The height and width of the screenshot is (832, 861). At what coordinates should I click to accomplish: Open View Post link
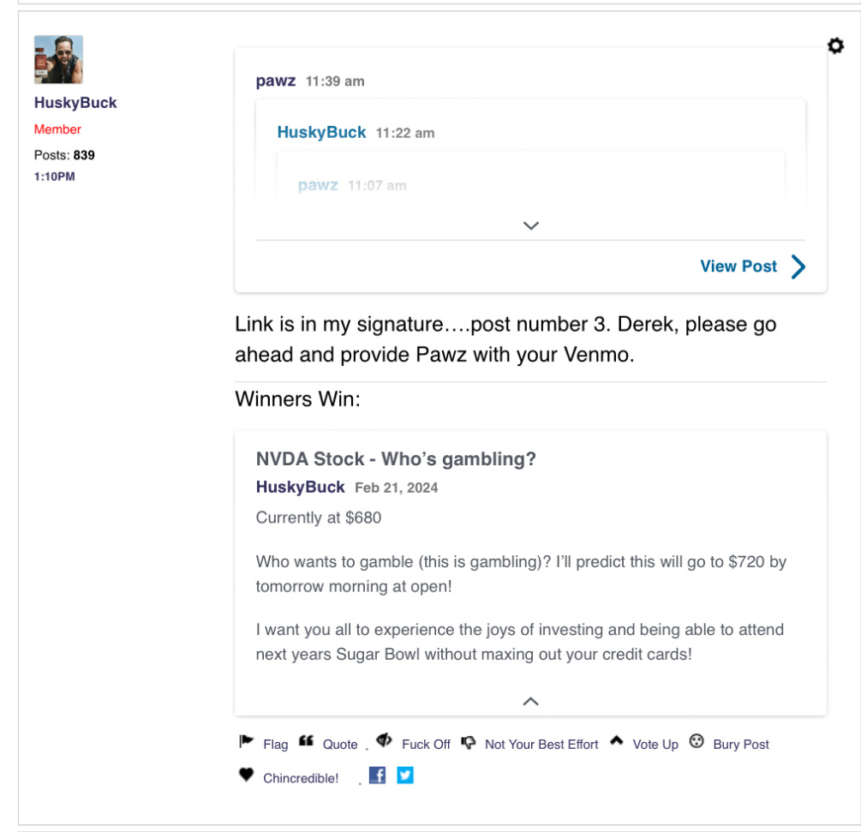pyautogui.click(x=738, y=266)
